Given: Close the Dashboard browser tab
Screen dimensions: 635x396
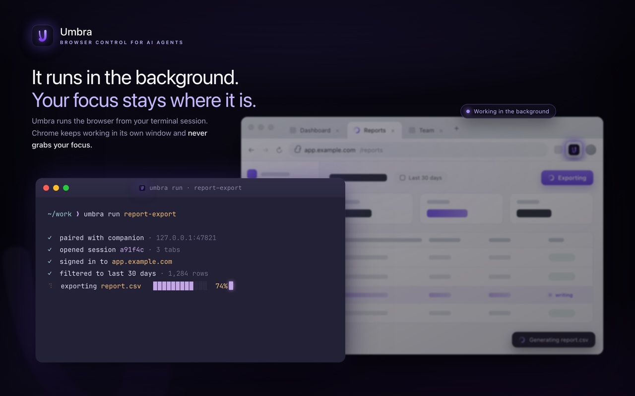Looking at the screenshot, I should coord(337,131).
